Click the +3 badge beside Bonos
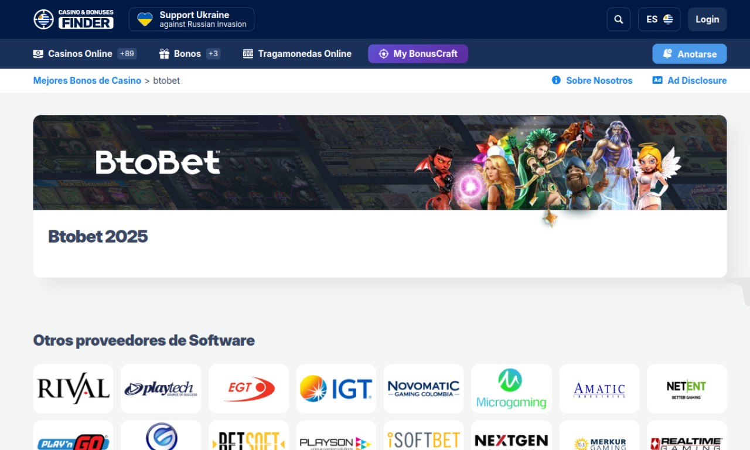Image resolution: width=750 pixels, height=450 pixels. click(x=213, y=54)
